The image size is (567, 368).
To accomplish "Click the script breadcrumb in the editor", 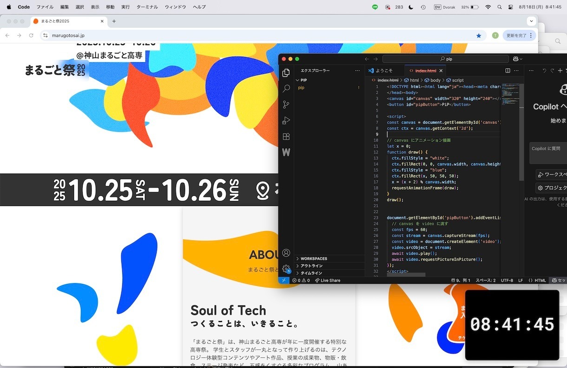I will pos(455,80).
